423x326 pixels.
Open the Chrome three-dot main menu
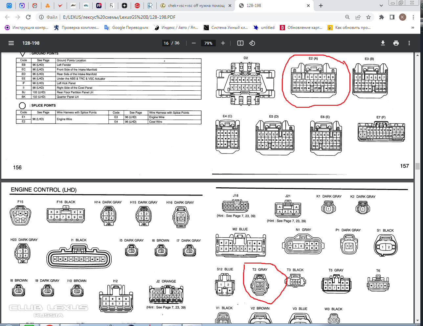click(413, 17)
